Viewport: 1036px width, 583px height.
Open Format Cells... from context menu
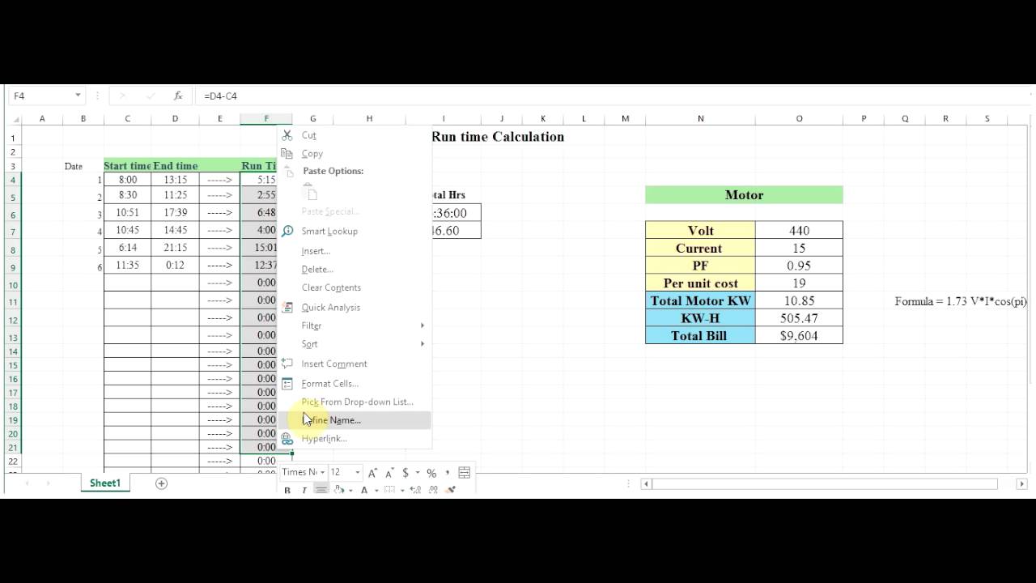tap(355, 384)
